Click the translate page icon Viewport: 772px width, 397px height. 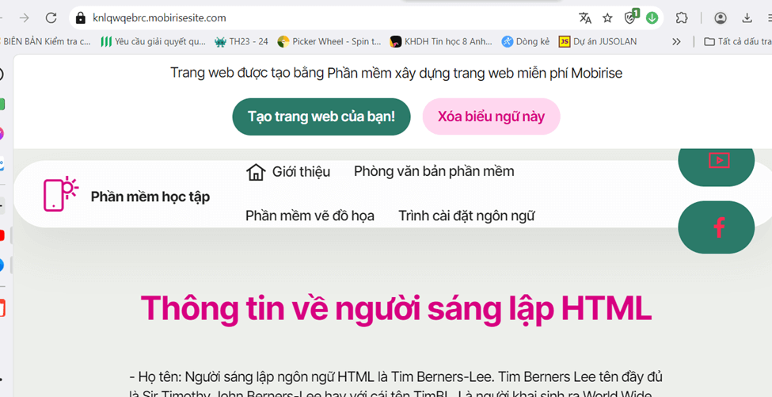585,17
